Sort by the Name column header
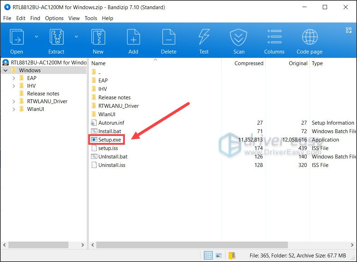Screen dimensions: 357x262 [x=98, y=63]
